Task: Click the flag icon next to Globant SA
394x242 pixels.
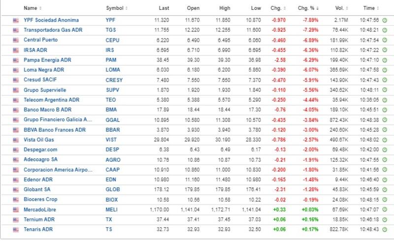Action: [x=16, y=189]
